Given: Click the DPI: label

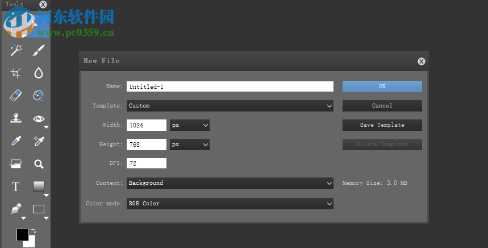Looking at the screenshot, I should pos(116,163).
